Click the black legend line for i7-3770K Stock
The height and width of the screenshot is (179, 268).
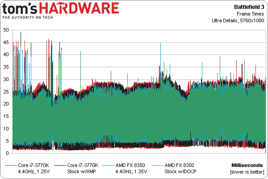[60, 165]
